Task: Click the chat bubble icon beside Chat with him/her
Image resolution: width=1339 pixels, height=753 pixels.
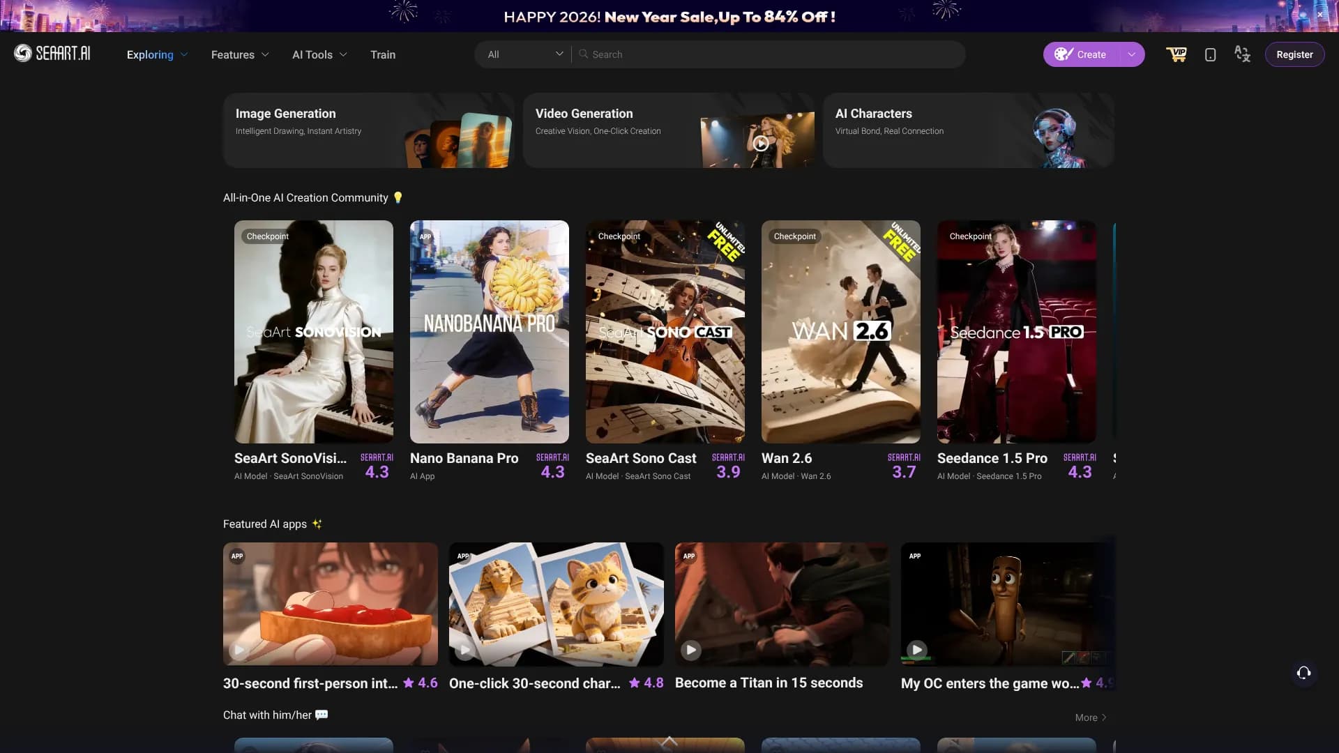Action: pos(321,715)
